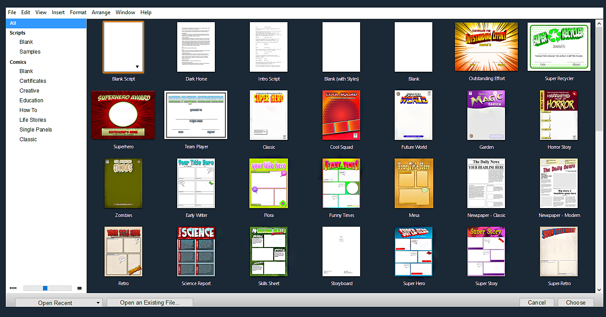Open the File menu

pos(12,12)
